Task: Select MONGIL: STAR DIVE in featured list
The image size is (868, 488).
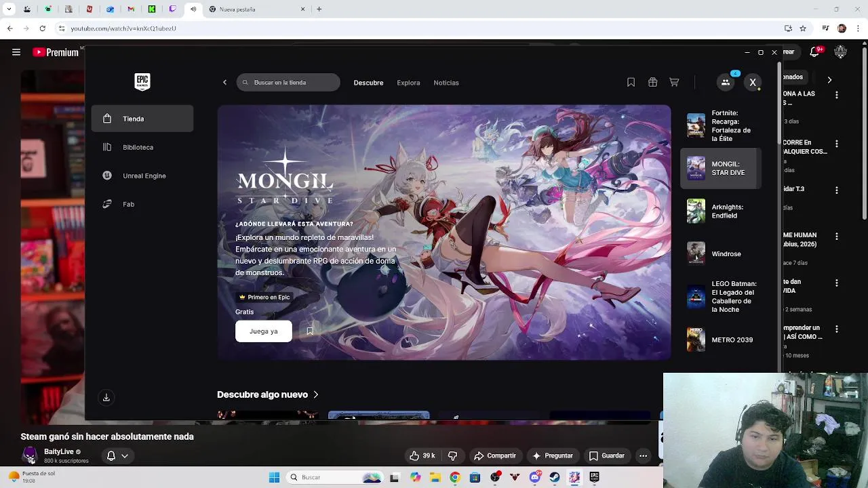Action: coord(722,168)
